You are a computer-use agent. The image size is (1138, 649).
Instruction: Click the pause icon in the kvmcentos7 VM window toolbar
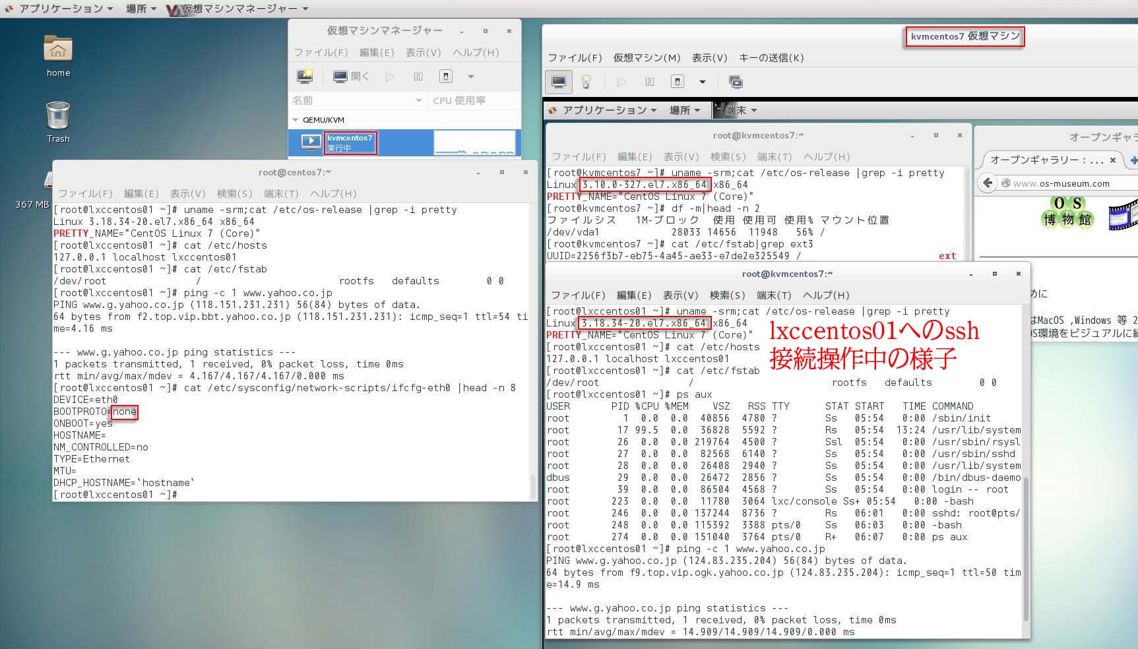650,82
